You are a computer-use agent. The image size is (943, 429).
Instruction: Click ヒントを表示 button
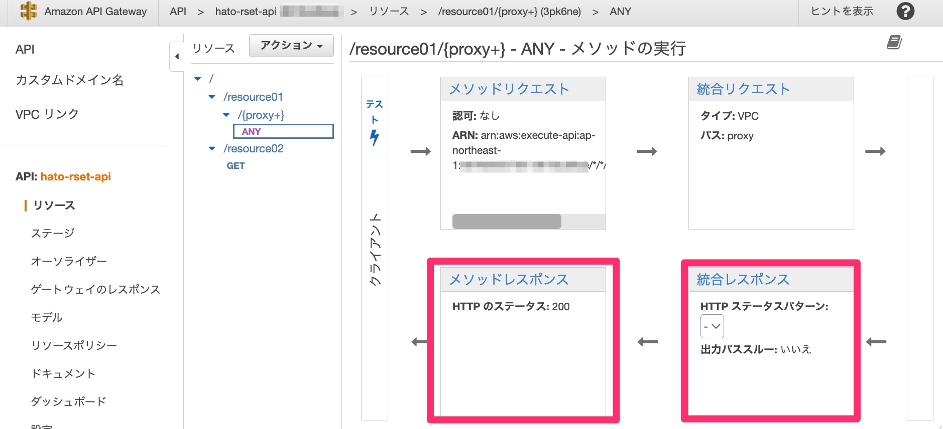tap(842, 11)
